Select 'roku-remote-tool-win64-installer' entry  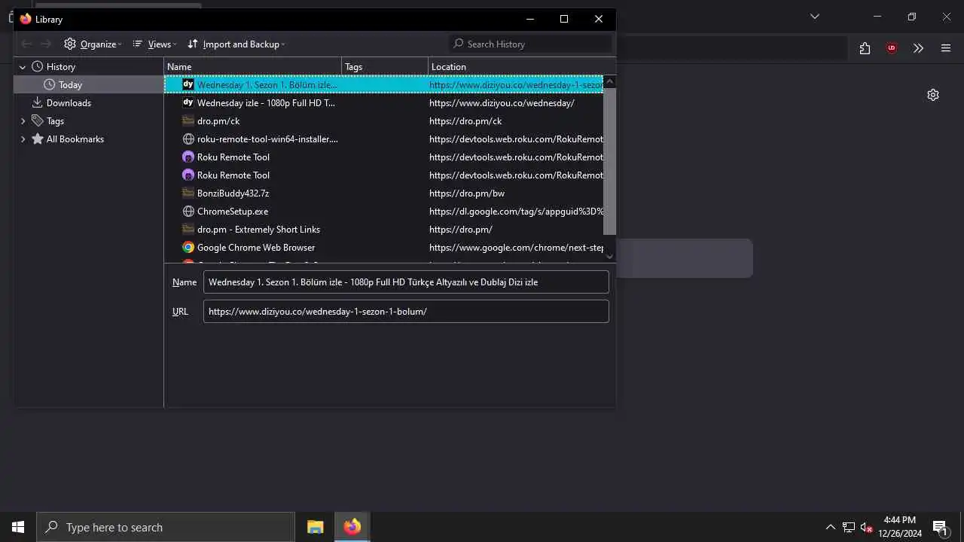point(384,139)
